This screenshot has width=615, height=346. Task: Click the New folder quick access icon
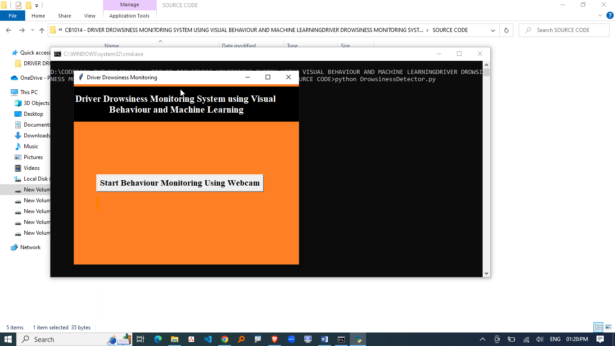click(x=28, y=5)
